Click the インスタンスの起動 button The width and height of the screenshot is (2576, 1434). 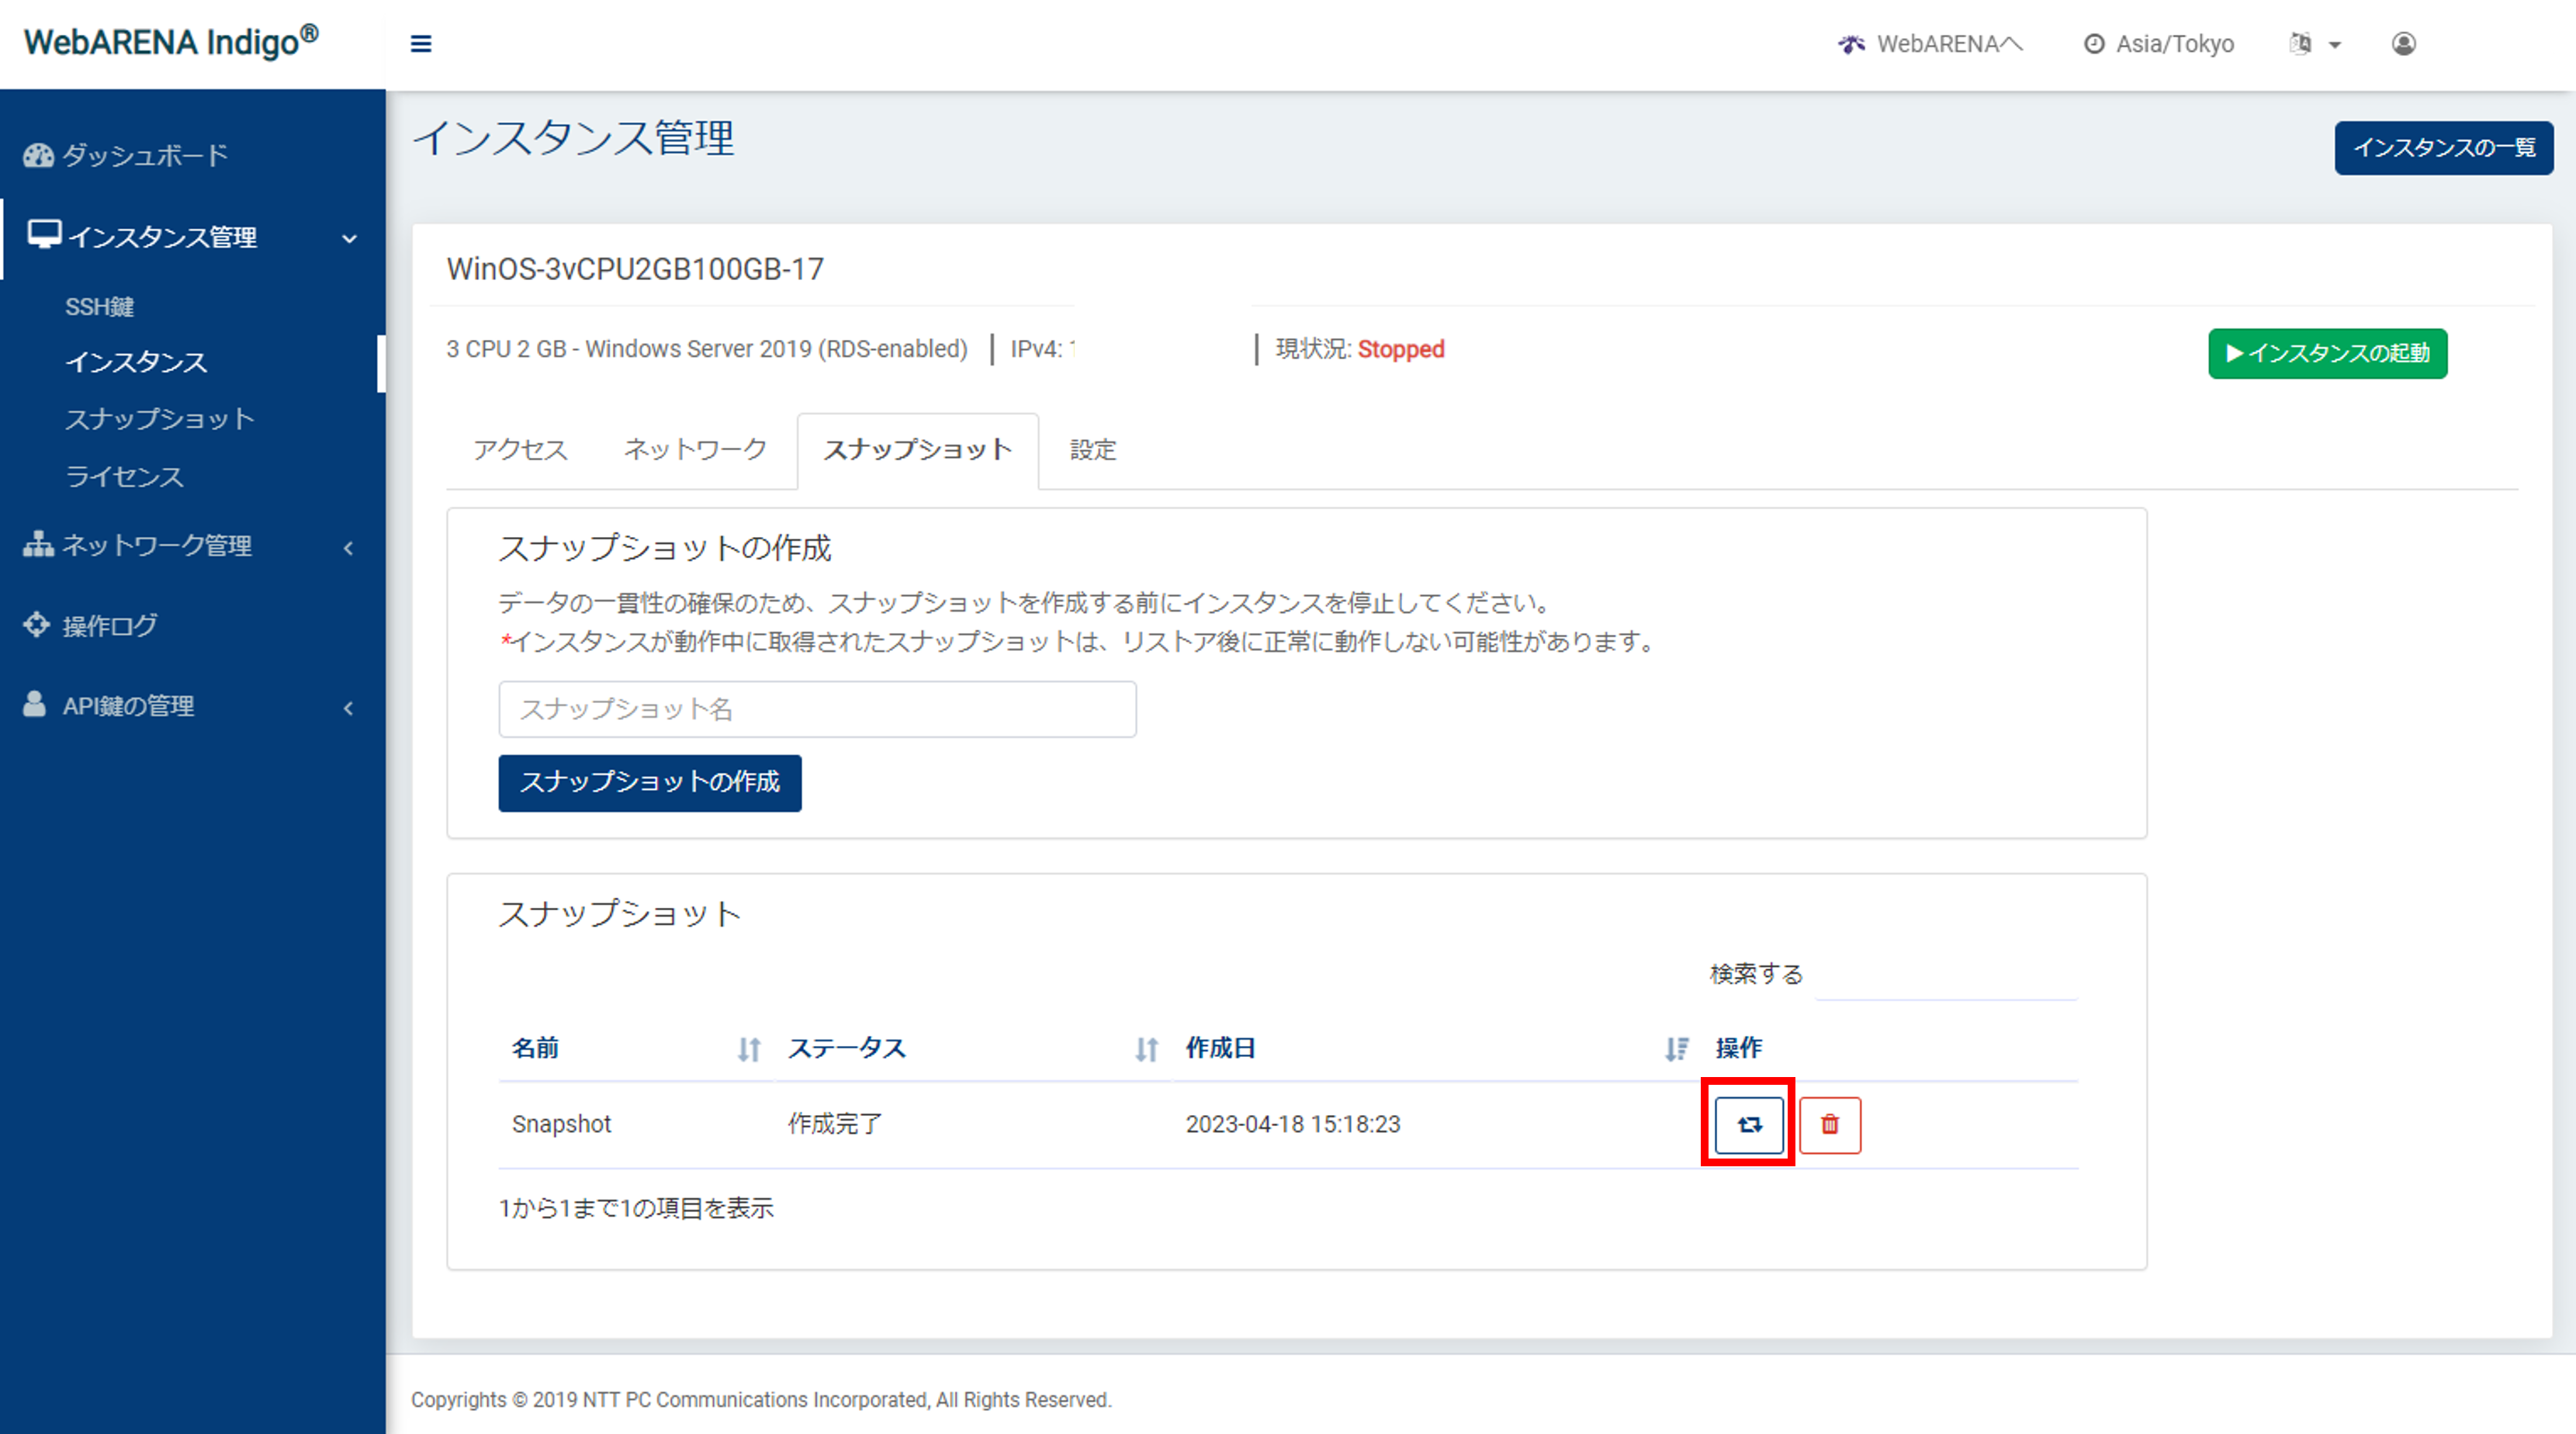[x=2327, y=353]
